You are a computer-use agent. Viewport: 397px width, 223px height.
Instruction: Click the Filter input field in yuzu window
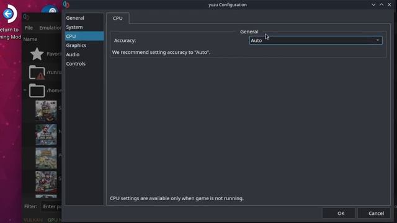pos(51,206)
